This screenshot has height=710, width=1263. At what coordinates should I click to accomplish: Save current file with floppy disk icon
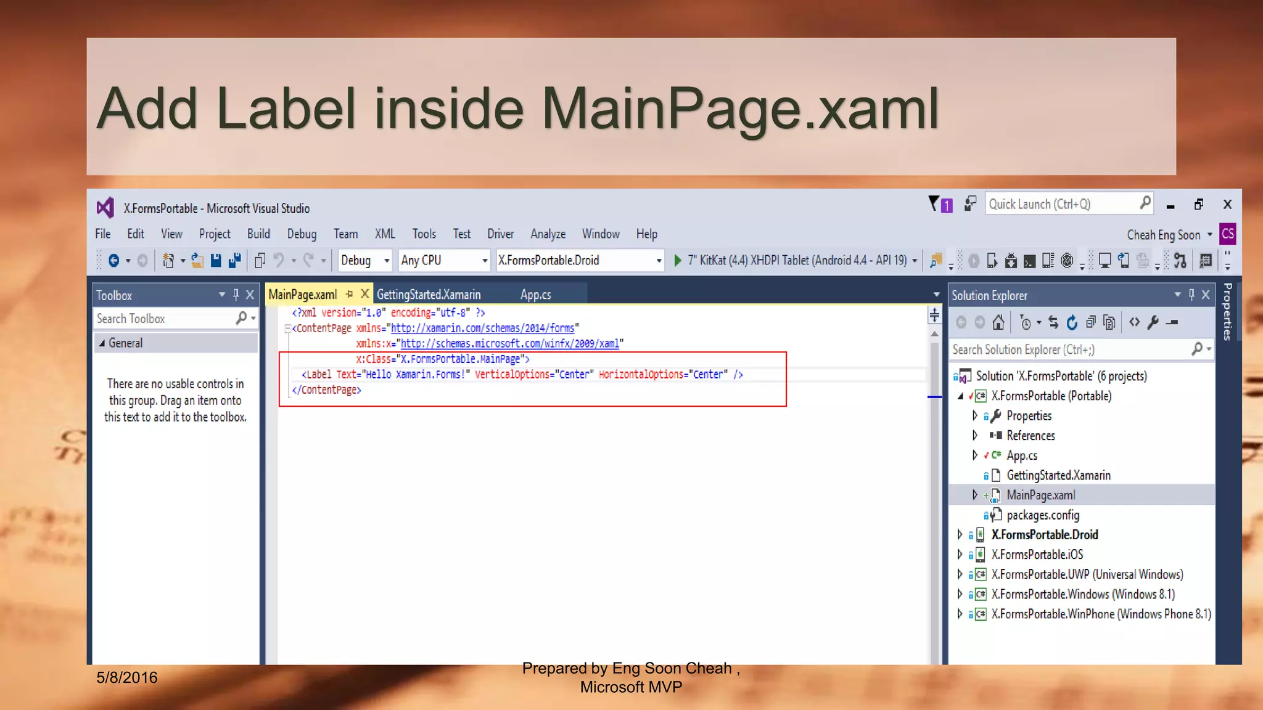[216, 261]
